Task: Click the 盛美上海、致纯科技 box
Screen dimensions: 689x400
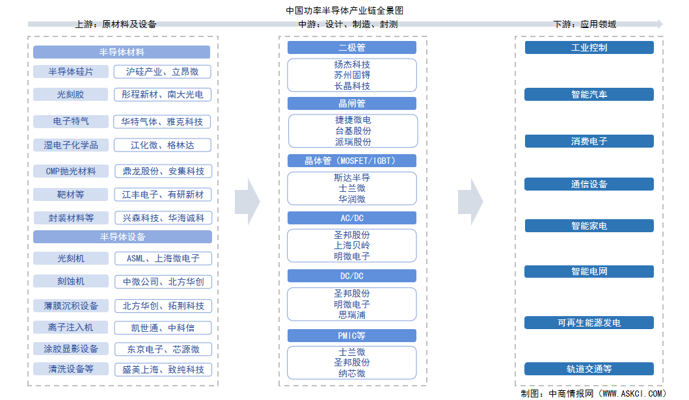Action: tap(163, 369)
